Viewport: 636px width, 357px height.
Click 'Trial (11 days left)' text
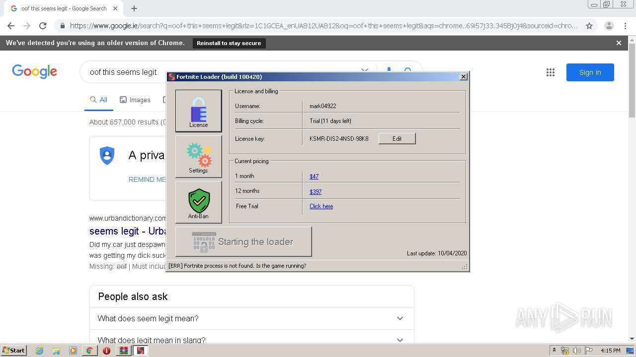[330, 121]
